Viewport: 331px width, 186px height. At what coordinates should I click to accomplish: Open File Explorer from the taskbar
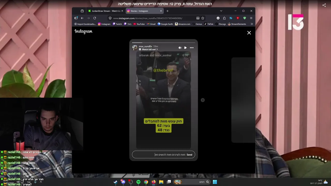pyautogui.click(x=161, y=182)
